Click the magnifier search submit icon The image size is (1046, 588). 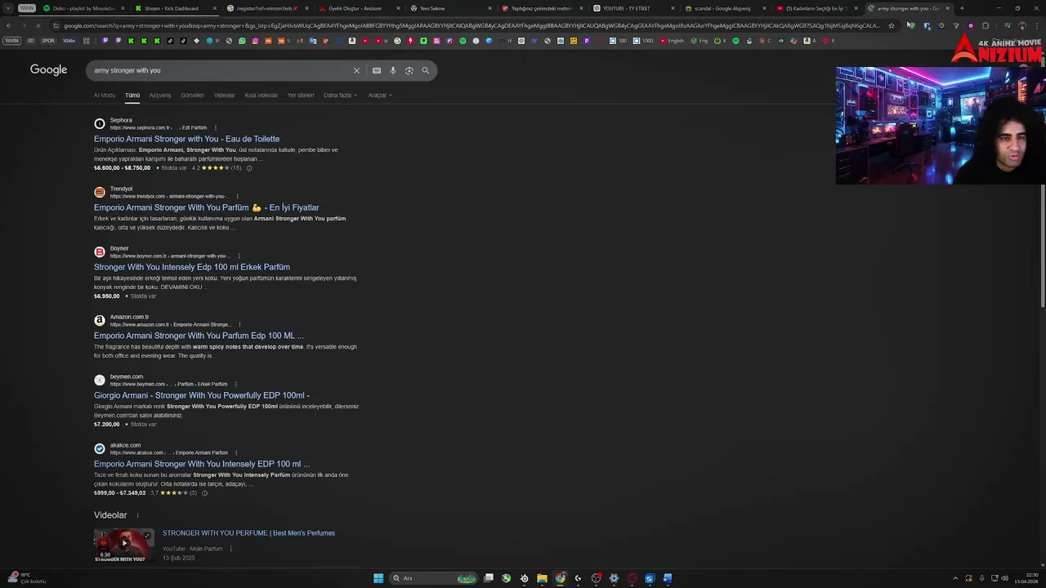(x=425, y=70)
